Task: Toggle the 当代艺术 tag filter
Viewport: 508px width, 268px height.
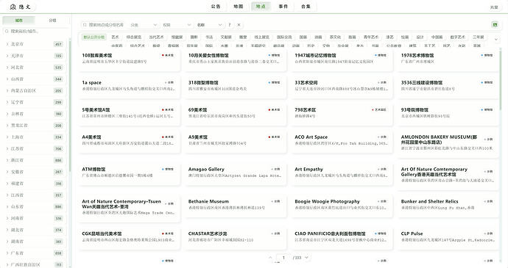Action: coord(157,37)
